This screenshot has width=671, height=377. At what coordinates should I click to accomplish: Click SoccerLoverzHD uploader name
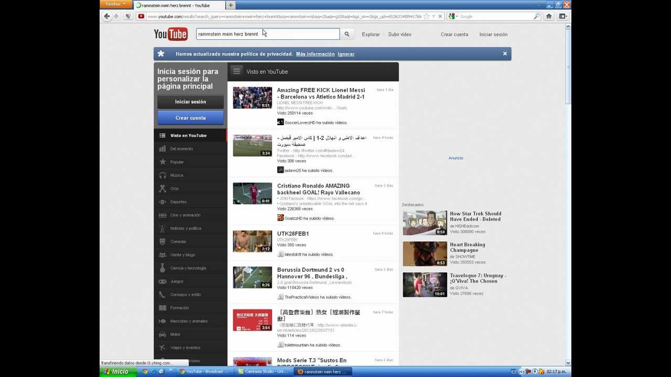click(x=300, y=123)
